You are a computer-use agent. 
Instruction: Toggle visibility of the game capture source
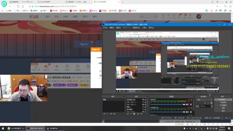point(143,109)
